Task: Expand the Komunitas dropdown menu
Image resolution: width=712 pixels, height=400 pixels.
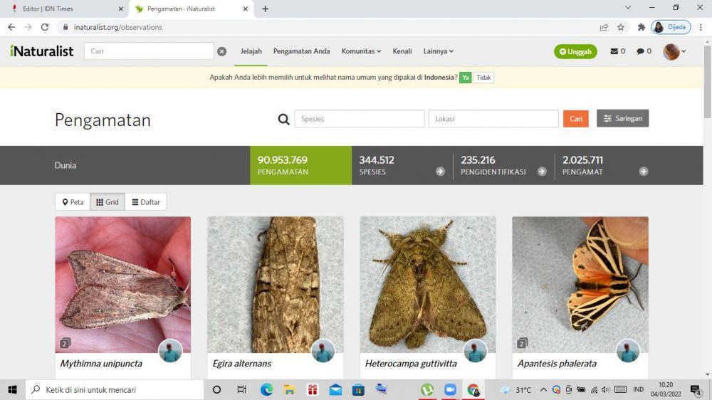Action: (361, 51)
